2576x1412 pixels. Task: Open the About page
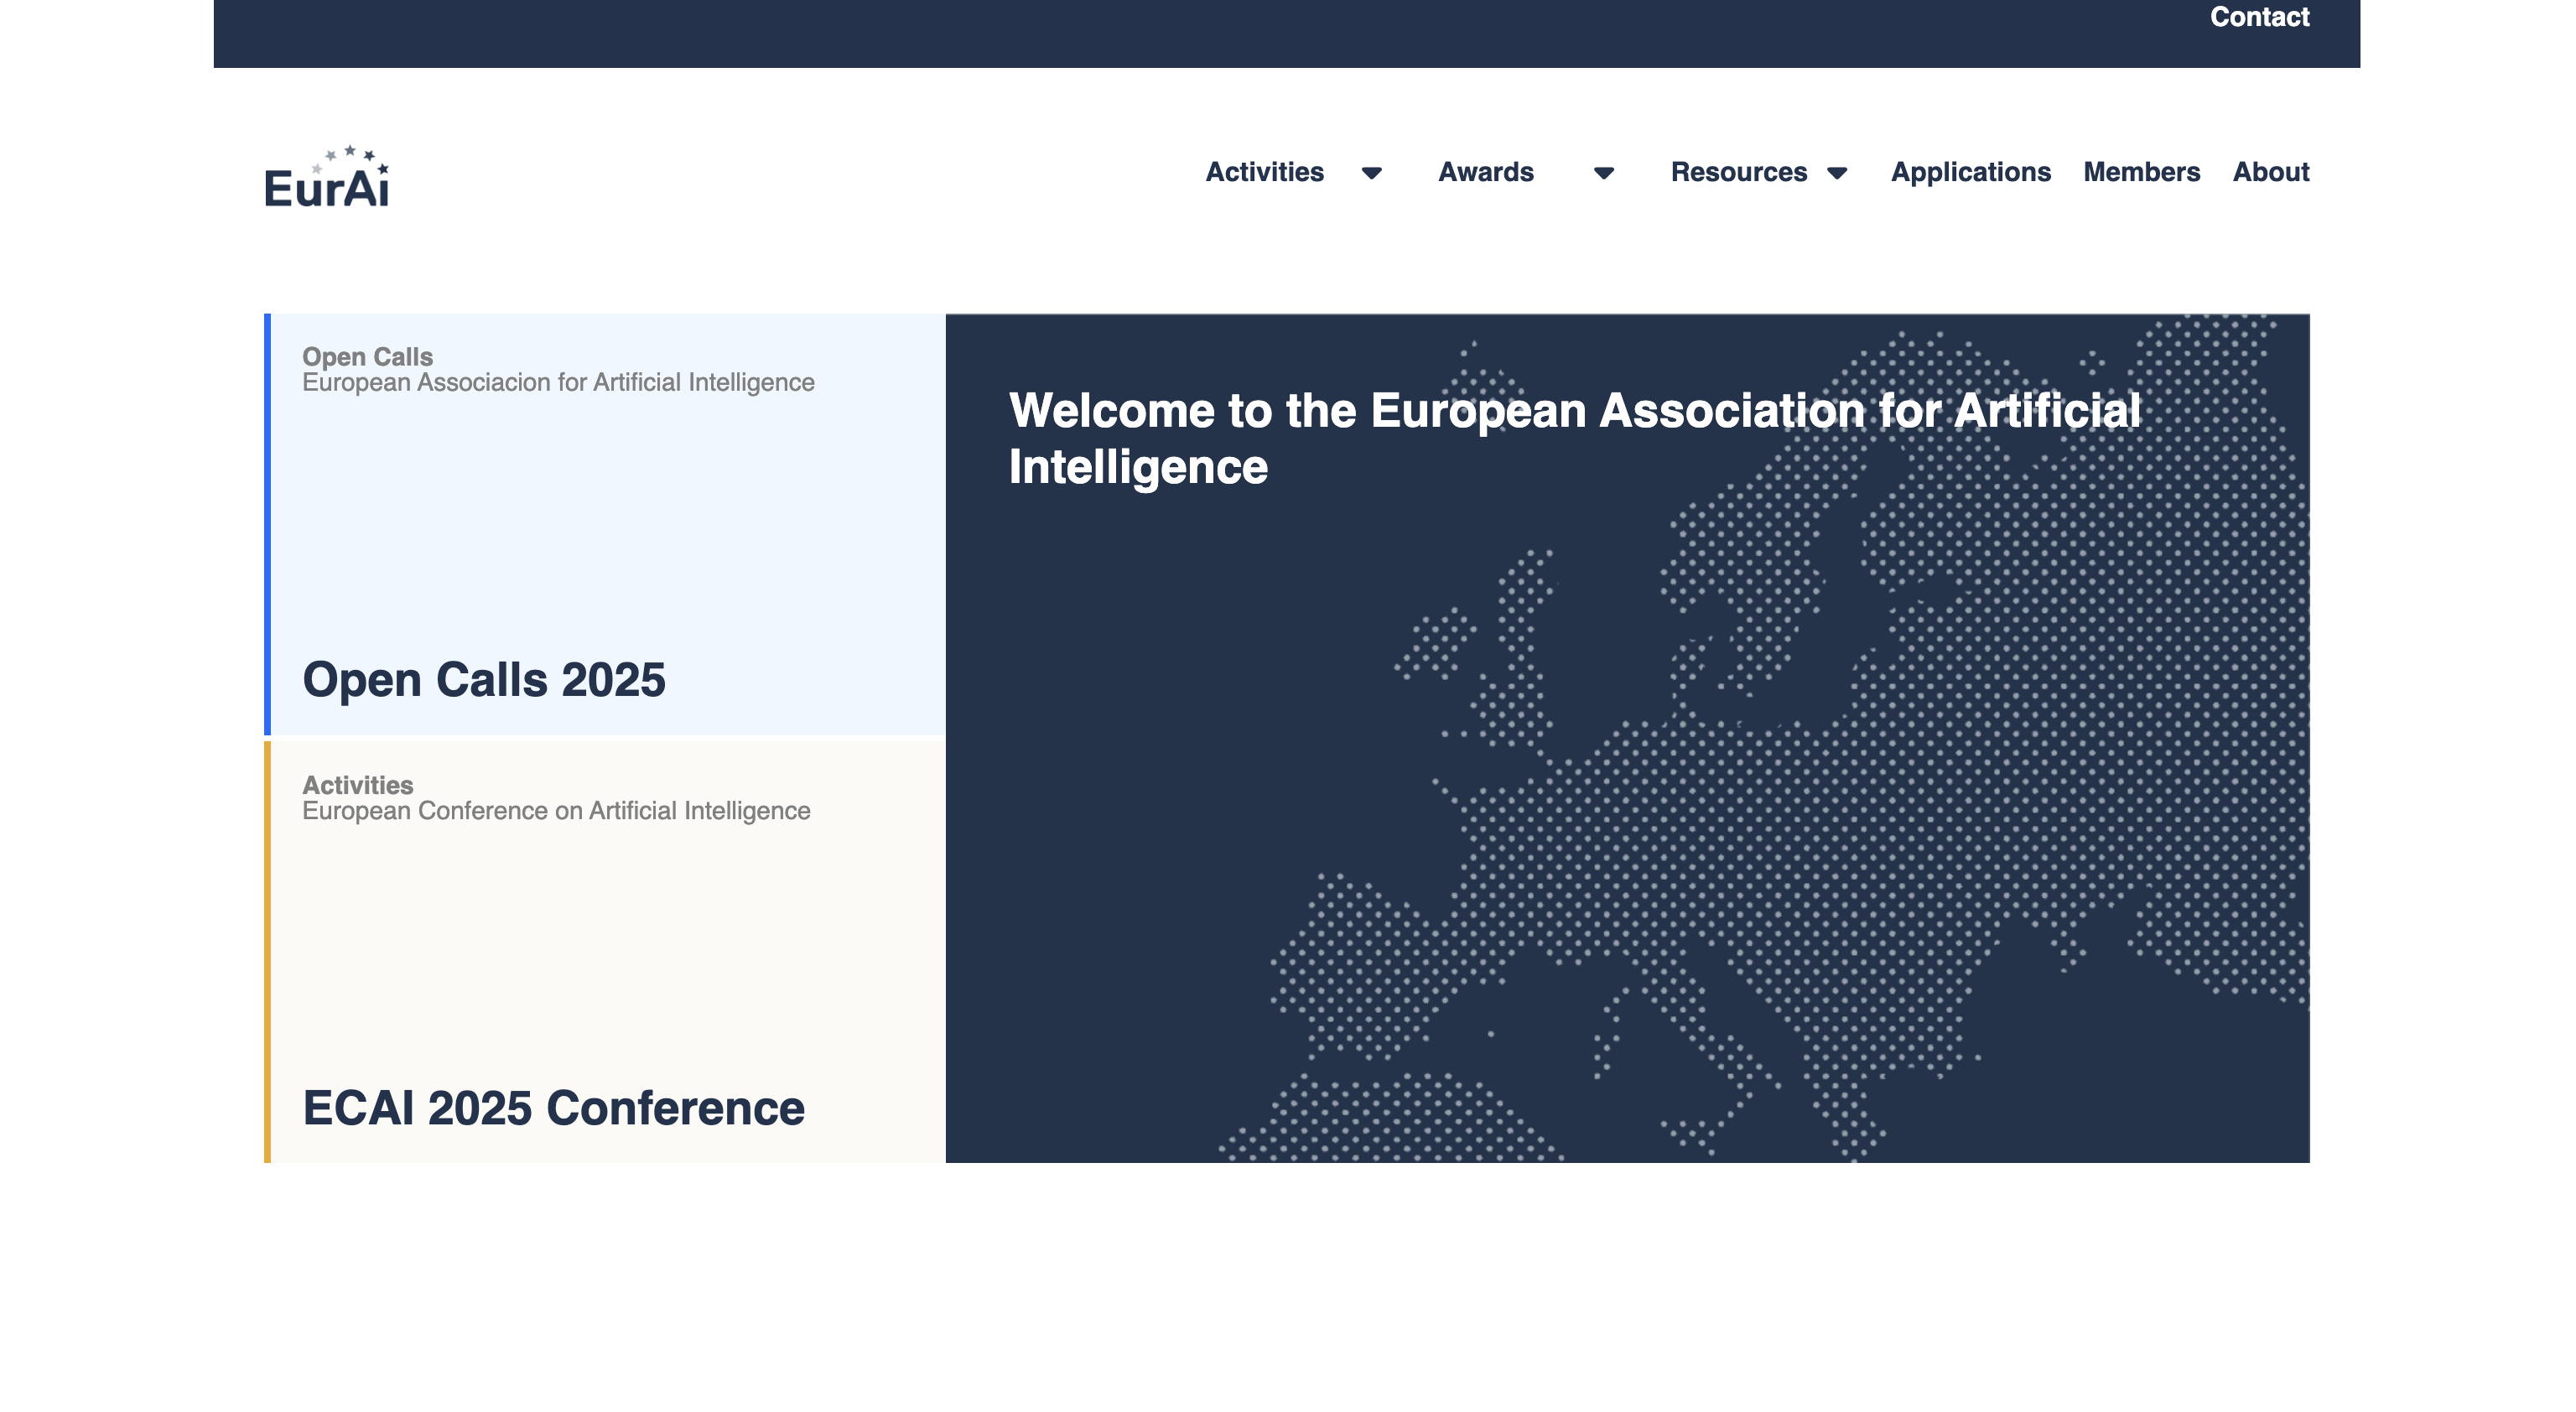[2271, 172]
